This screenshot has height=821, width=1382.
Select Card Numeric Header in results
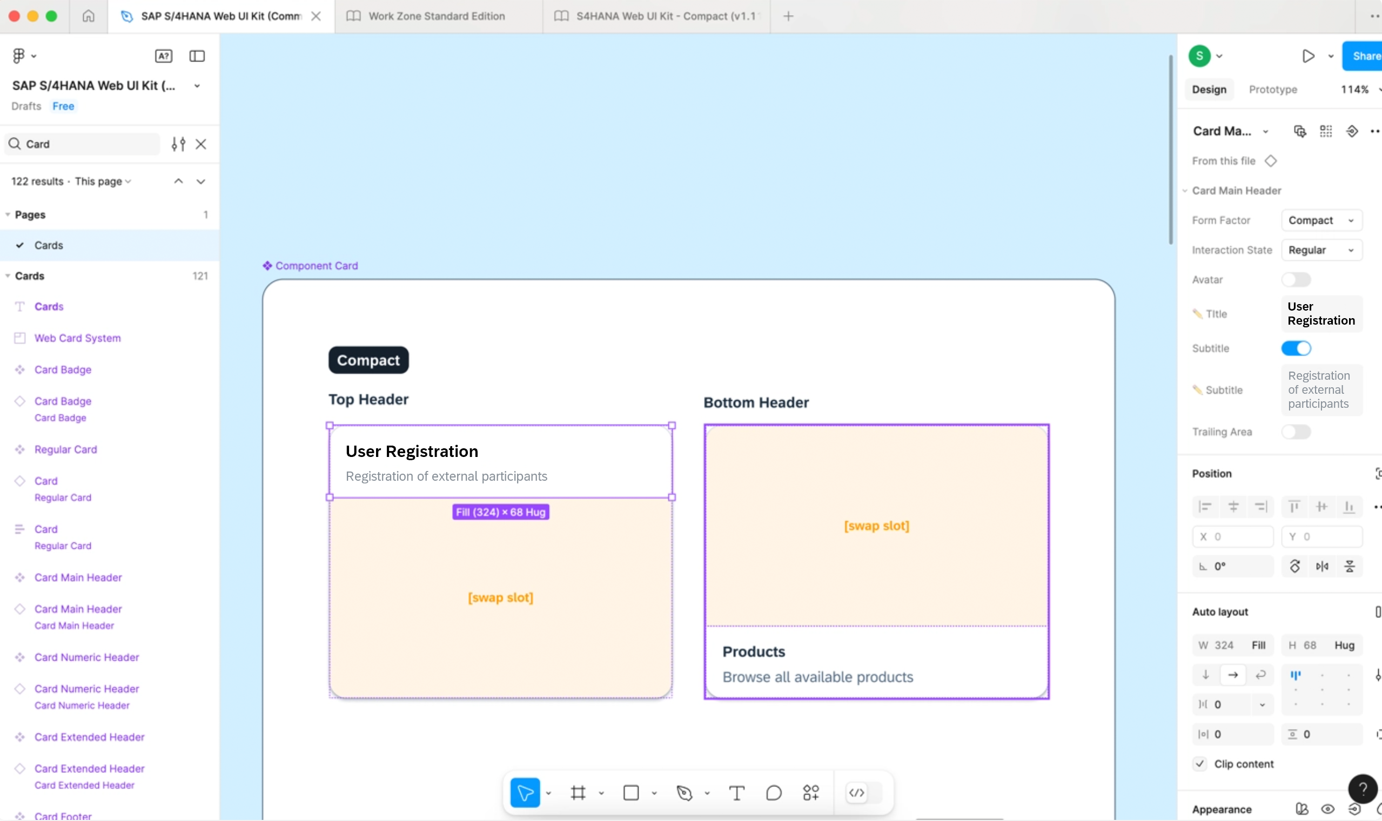(x=86, y=657)
